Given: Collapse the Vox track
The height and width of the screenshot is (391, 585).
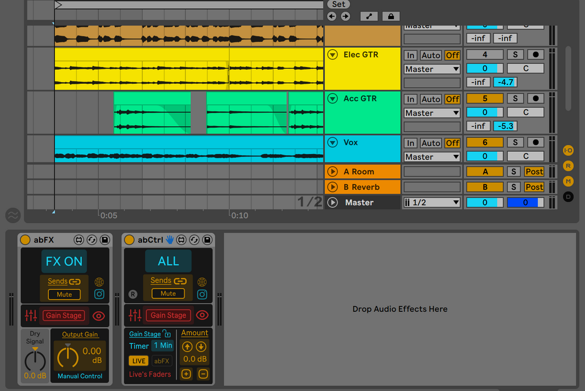Looking at the screenshot, I should point(332,143).
